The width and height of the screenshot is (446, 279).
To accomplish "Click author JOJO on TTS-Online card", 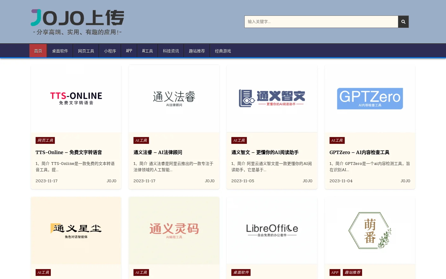I will pyautogui.click(x=111, y=181).
